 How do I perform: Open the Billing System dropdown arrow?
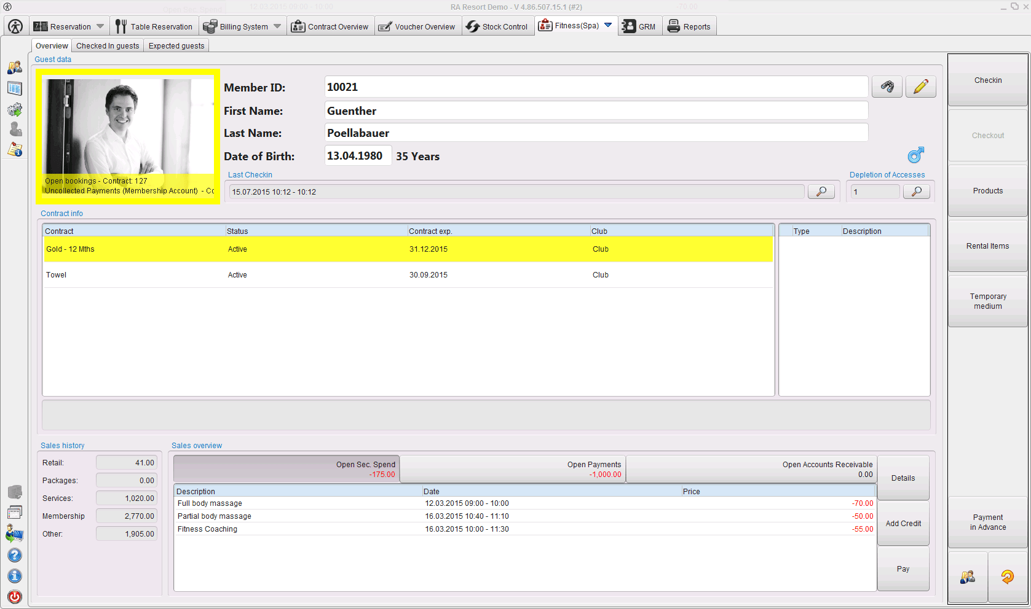(277, 26)
